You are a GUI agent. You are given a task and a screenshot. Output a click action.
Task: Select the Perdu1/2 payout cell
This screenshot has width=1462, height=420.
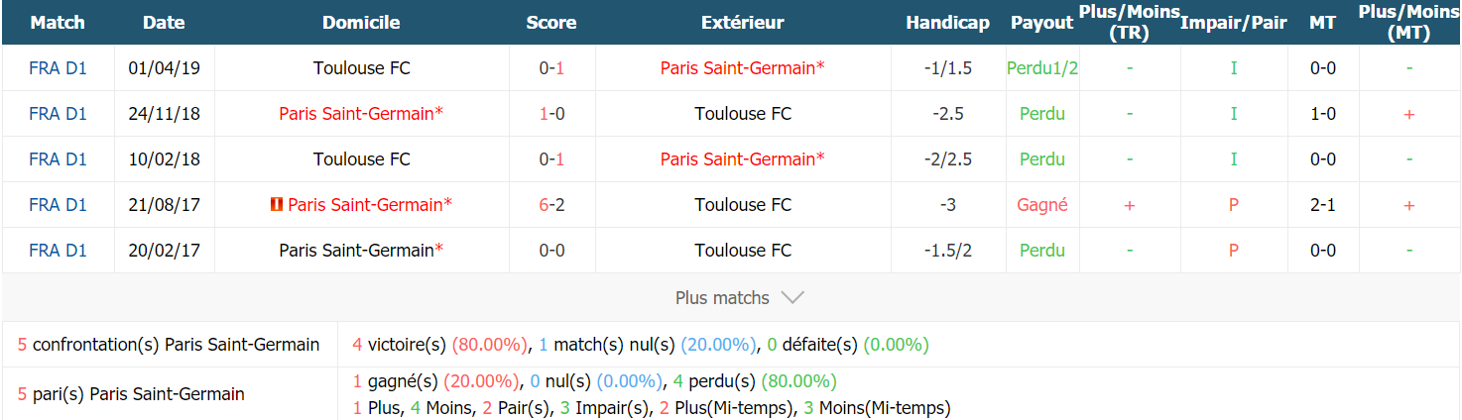[x=1042, y=68]
